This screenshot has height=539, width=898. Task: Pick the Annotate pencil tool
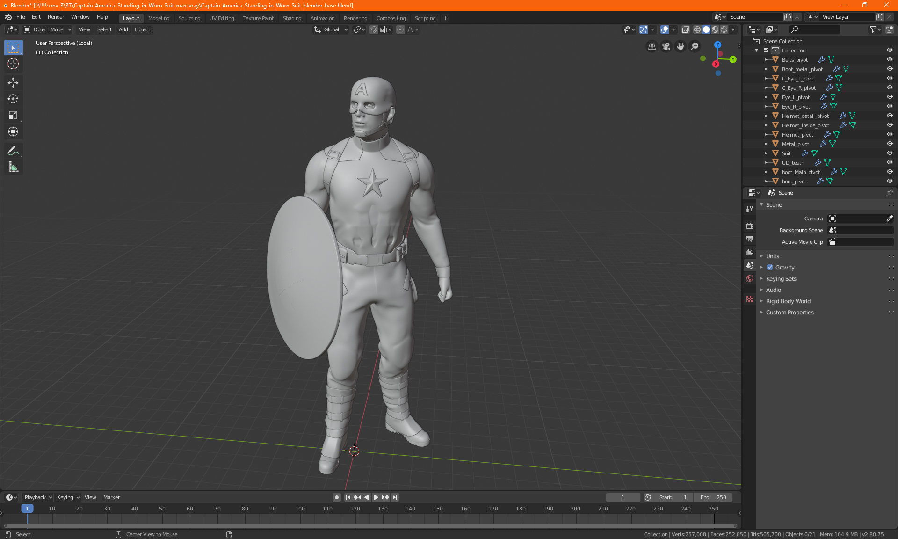(x=13, y=151)
